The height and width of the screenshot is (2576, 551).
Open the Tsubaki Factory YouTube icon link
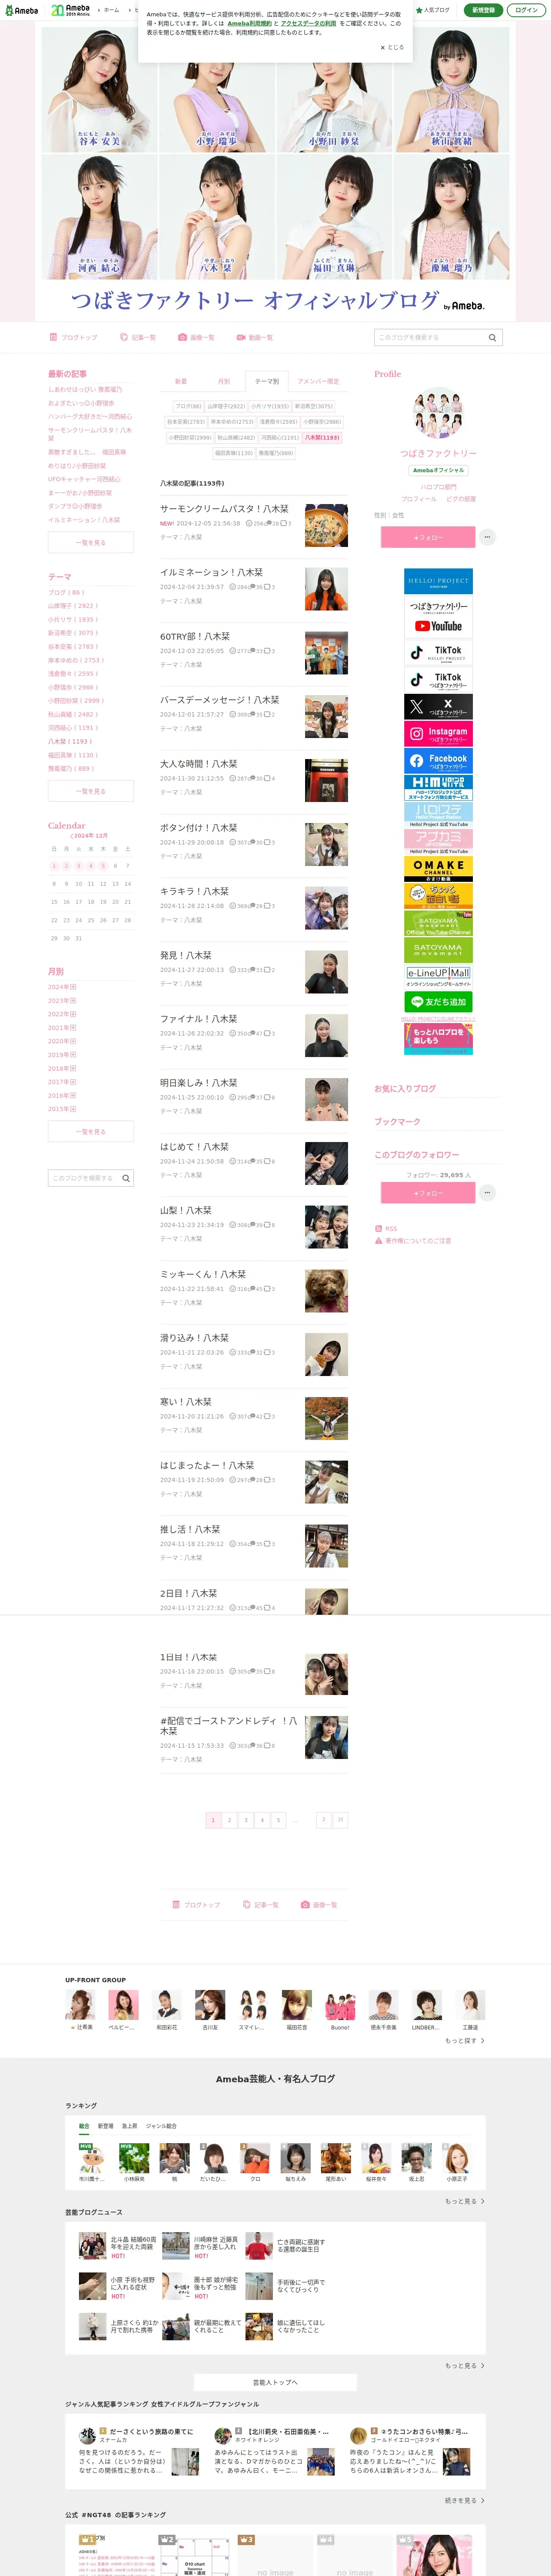pyautogui.click(x=438, y=617)
